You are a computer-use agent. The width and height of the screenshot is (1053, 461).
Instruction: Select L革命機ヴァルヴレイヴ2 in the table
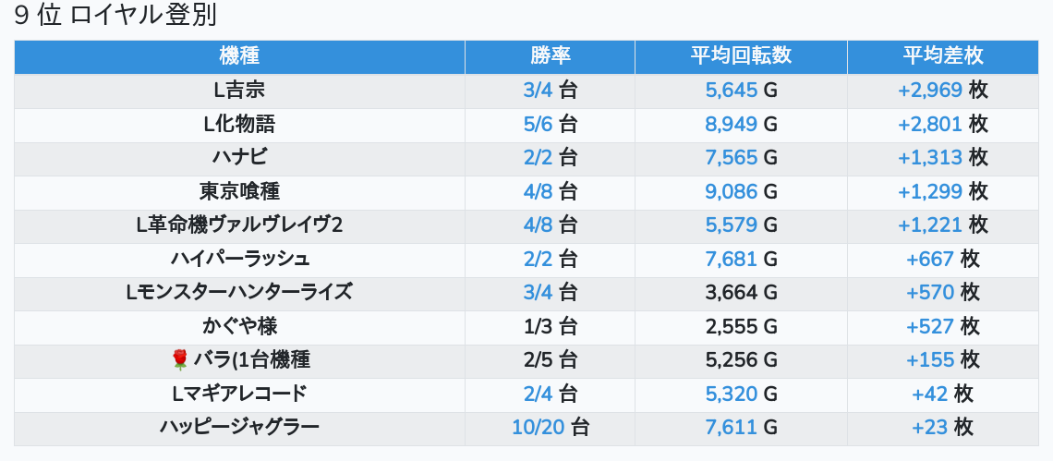click(x=239, y=225)
